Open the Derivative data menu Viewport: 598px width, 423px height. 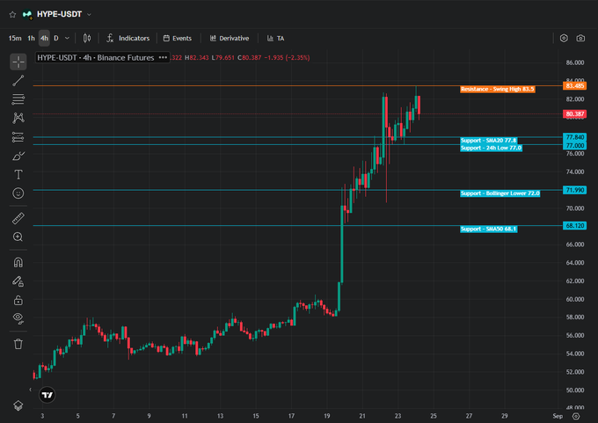point(230,38)
